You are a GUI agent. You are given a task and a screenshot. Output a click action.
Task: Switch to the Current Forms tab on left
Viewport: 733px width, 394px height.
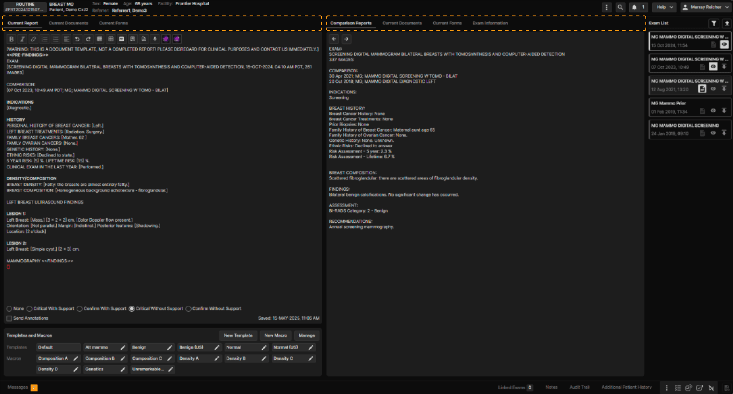[x=113, y=23]
